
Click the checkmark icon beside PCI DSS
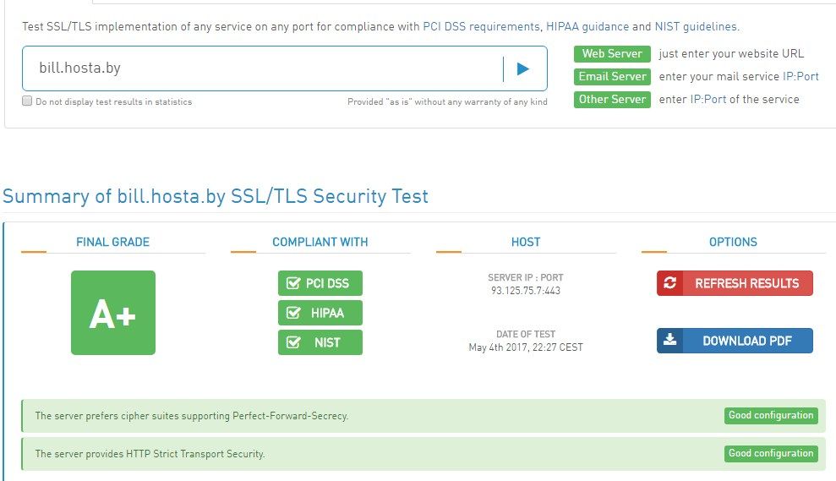293,283
